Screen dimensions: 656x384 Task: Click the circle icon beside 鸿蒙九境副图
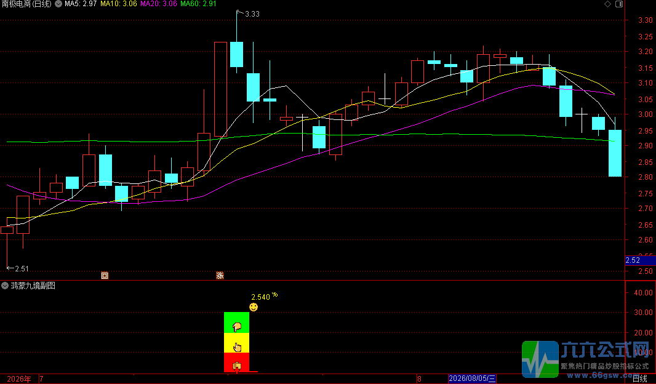(x=5, y=286)
